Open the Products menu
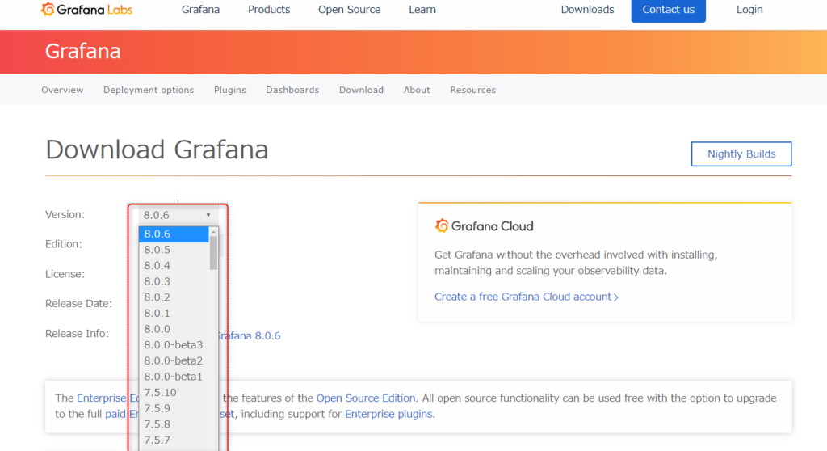Screen dimensions: 827x451 (269, 10)
